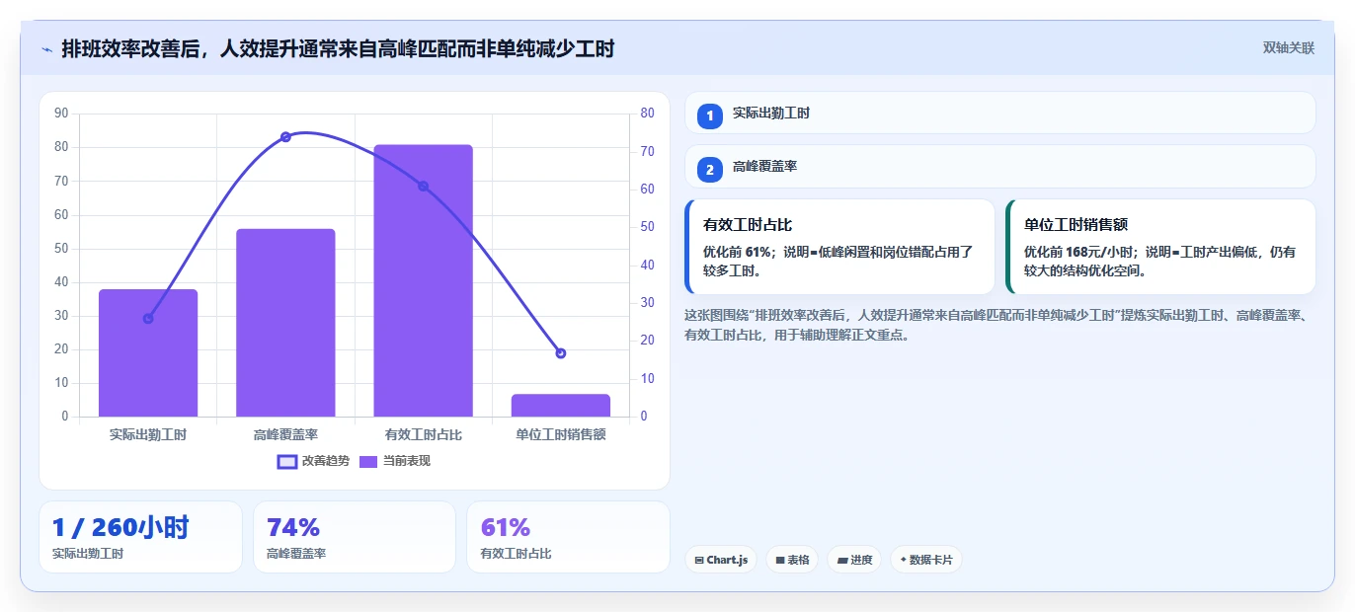Click the short 单位工时销售额 bar
This screenshot has width=1355, height=612.
click(x=561, y=406)
